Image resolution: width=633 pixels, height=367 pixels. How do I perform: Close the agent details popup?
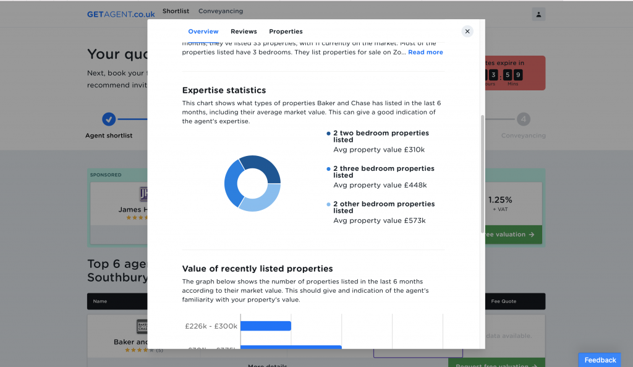tap(467, 32)
